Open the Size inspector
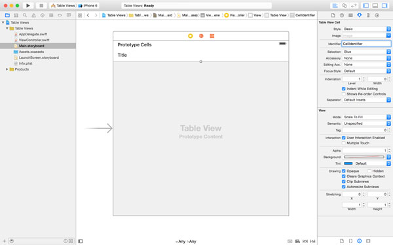The width and height of the screenshot is (393, 245). click(x=368, y=15)
